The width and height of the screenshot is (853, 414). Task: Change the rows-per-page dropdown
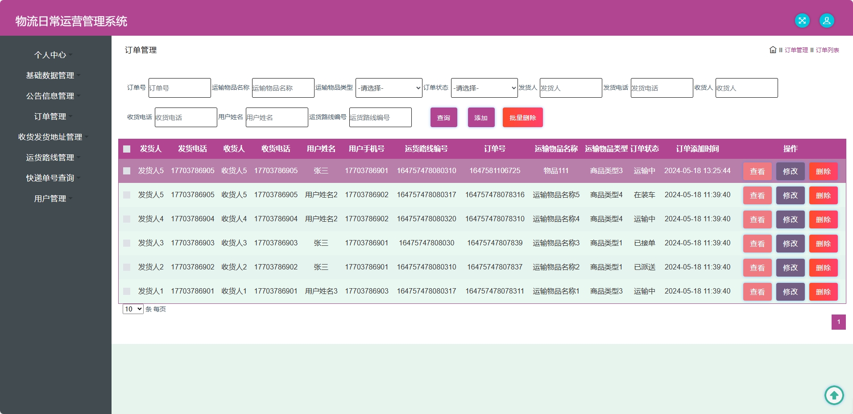tap(133, 309)
